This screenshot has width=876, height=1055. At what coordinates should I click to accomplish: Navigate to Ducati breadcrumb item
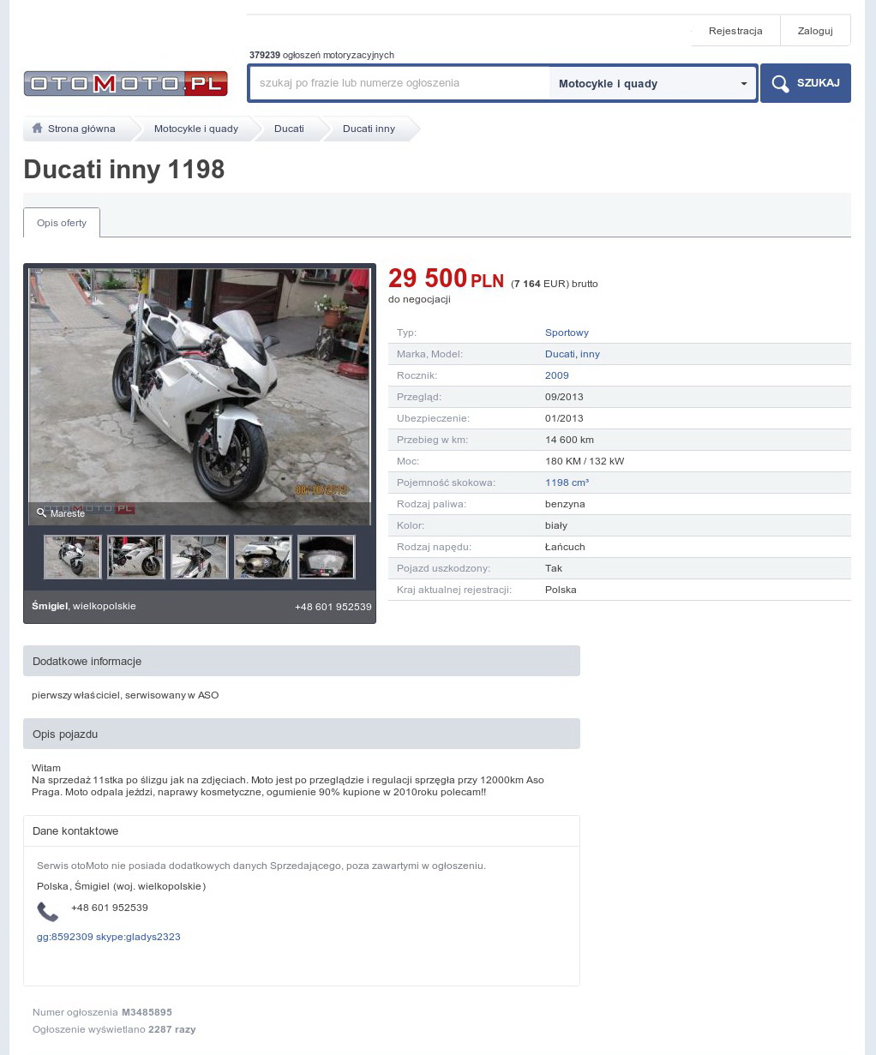[x=289, y=129]
